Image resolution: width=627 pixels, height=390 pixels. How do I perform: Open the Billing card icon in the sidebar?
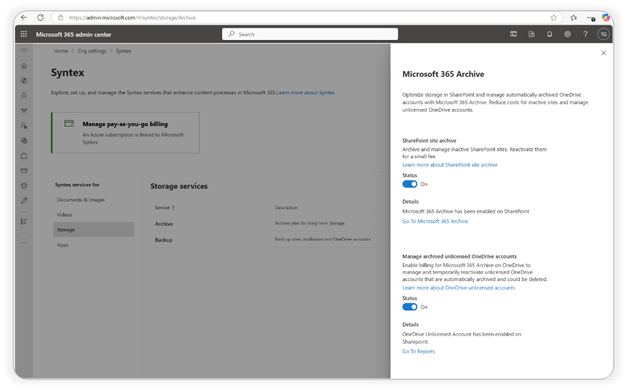click(24, 170)
